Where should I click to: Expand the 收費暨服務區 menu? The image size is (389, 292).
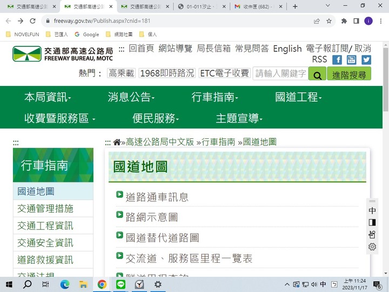click(x=59, y=118)
